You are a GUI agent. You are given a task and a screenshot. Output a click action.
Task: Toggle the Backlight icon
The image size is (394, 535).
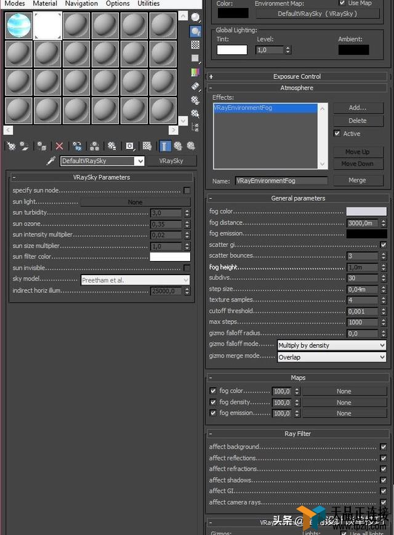point(196,31)
